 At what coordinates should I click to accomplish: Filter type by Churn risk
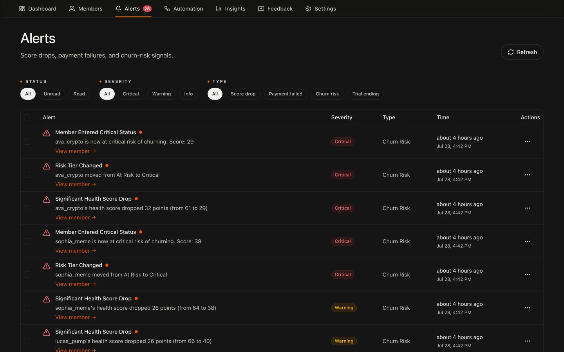click(x=327, y=94)
